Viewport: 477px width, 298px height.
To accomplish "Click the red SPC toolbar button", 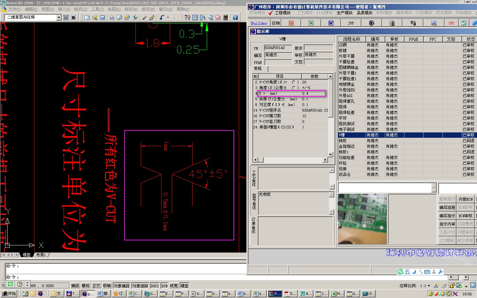I will 451,23.
